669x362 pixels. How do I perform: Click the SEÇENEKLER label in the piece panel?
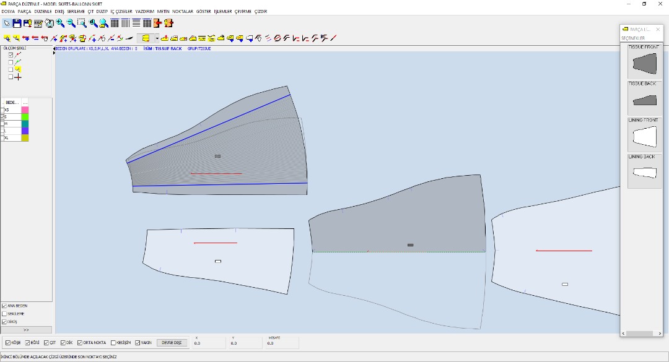point(633,38)
